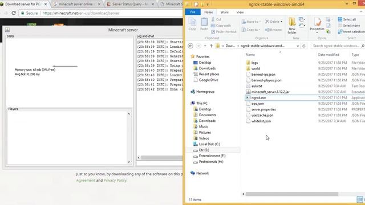Switch to the Share ribbon tab

click(224, 12)
